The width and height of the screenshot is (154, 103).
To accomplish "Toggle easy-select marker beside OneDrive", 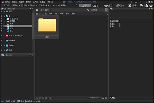I will click(2, 41).
